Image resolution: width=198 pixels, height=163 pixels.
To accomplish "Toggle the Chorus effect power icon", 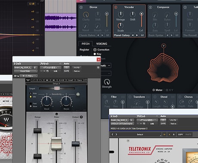I will 180,97.
